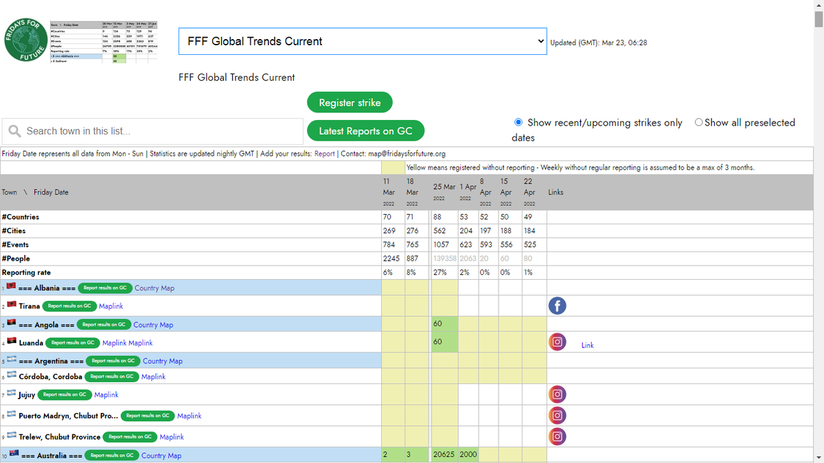
Task: Click the Australia flag icon
Action: pos(14,454)
